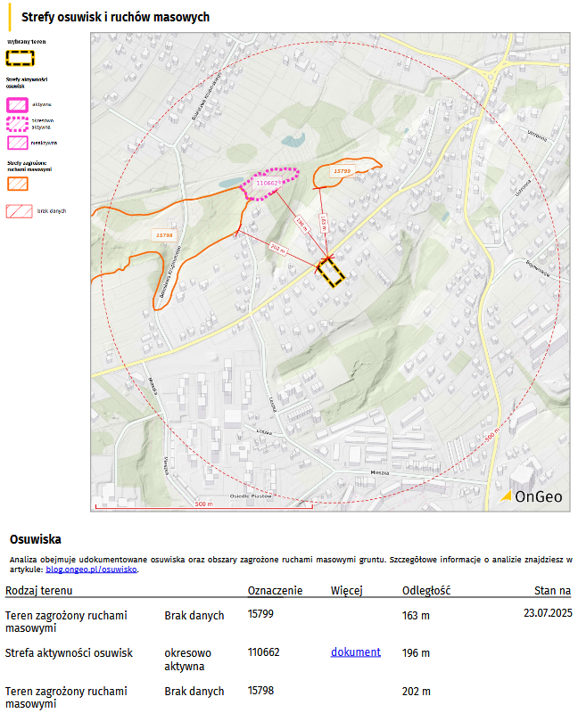This screenshot has width=578, height=713.
Task: Click the 'Odległość' column header
Action: pyautogui.click(x=425, y=590)
